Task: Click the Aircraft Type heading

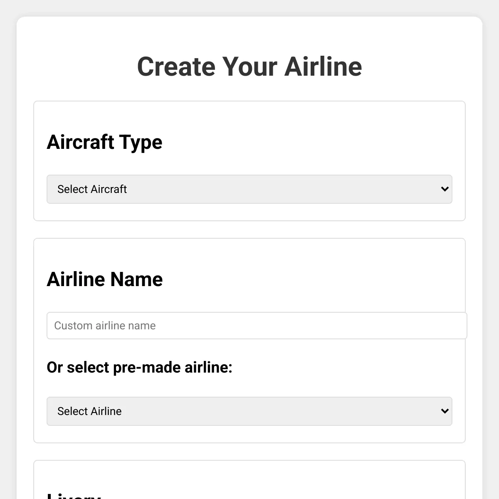Action: point(104,142)
